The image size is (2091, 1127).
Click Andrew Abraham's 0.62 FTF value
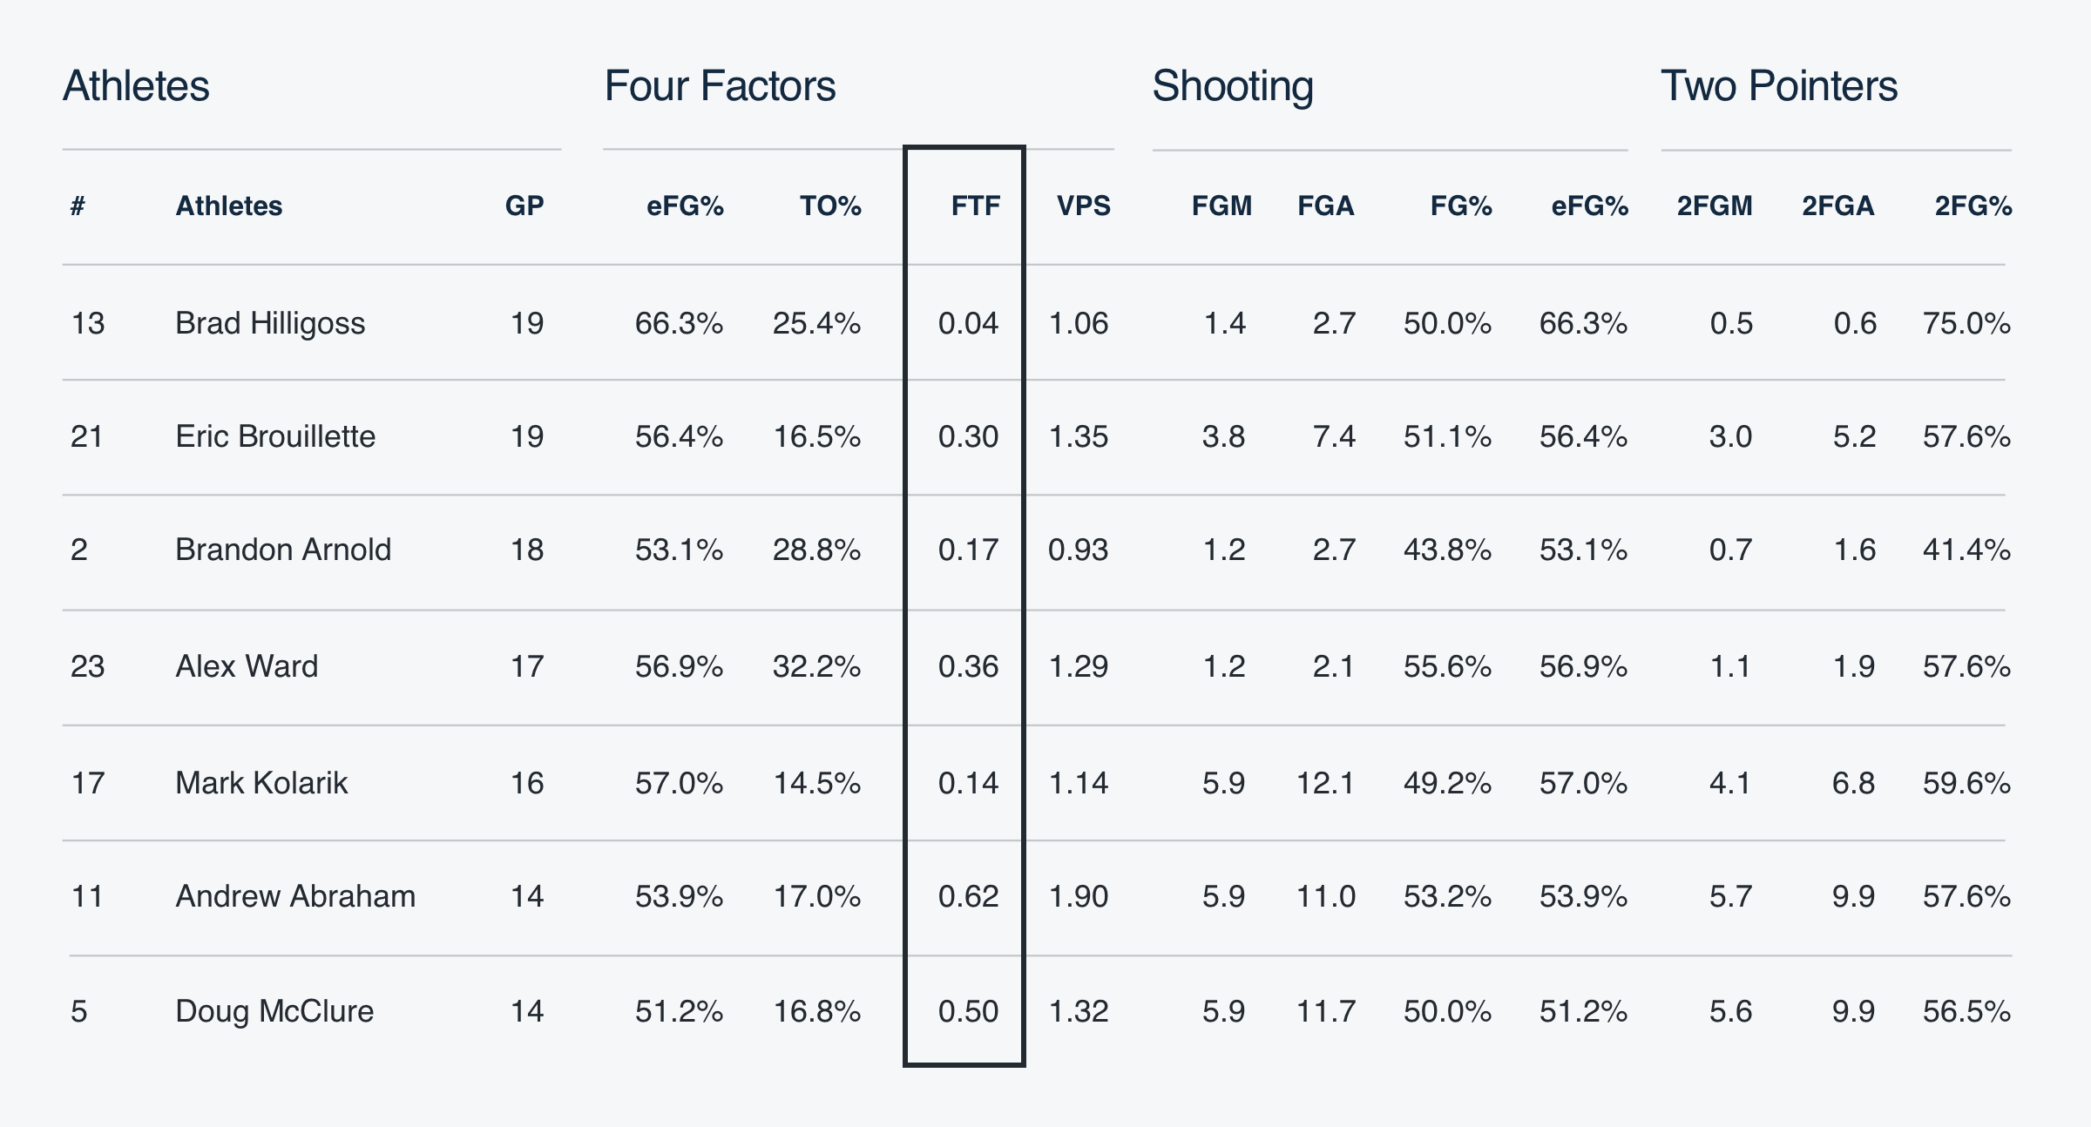coord(968,896)
